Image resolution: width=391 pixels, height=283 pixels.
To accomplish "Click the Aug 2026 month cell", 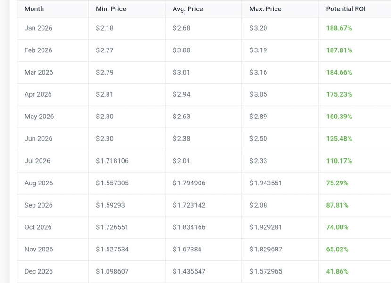I will (39, 183).
